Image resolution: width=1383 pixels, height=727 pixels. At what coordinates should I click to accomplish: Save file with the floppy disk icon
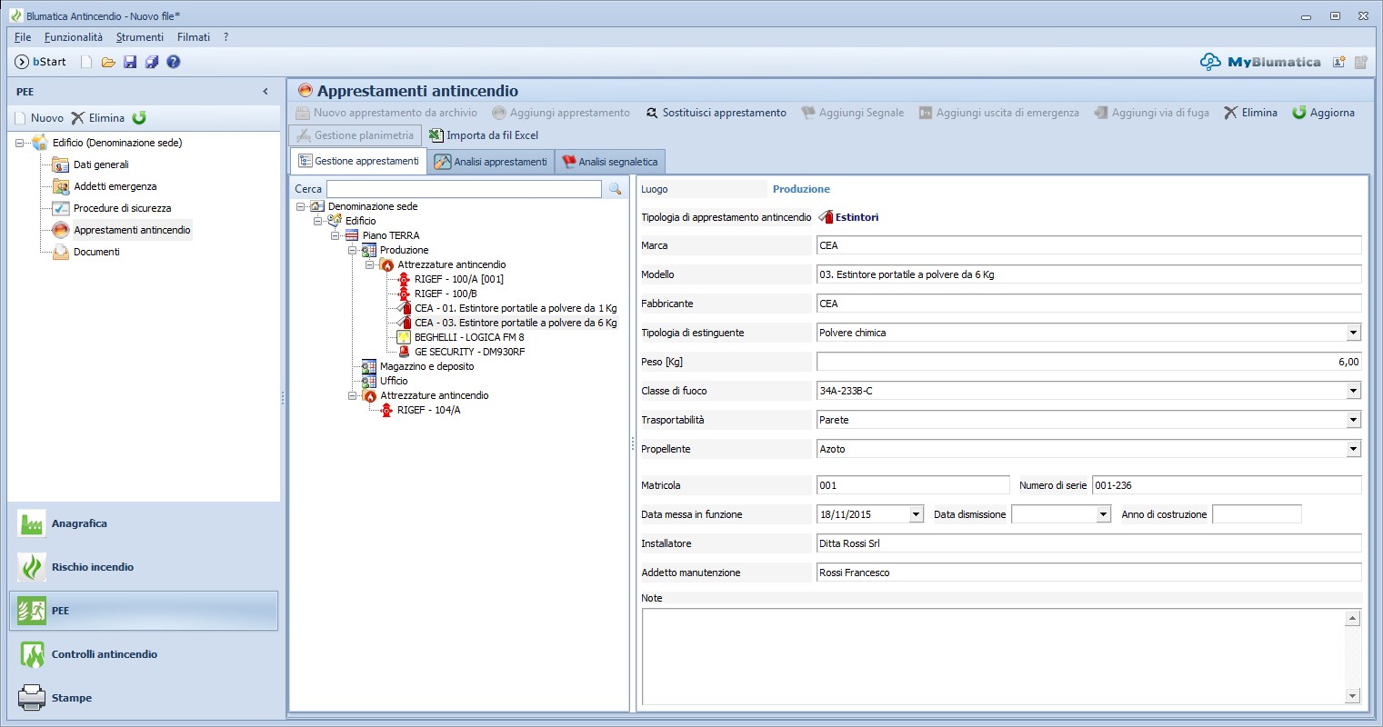click(130, 62)
